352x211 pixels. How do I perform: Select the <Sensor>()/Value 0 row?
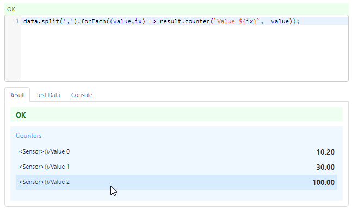(176, 152)
